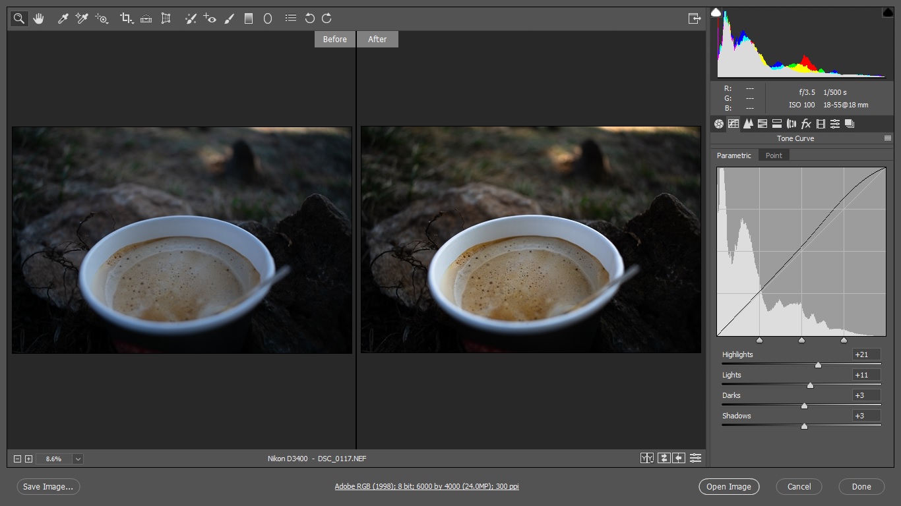Select the Red Eye Removal tool
This screenshot has height=506, width=901.
click(210, 19)
